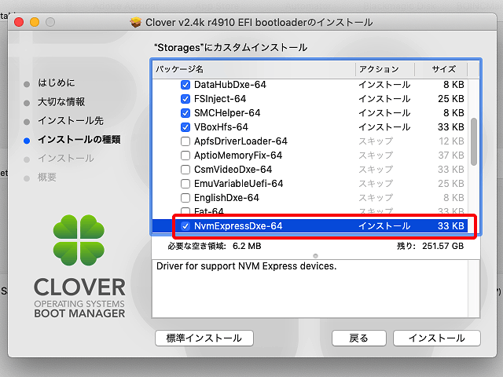Select the DataHubDxe-64 package name
This screenshot has width=503, height=377.
pos(230,85)
